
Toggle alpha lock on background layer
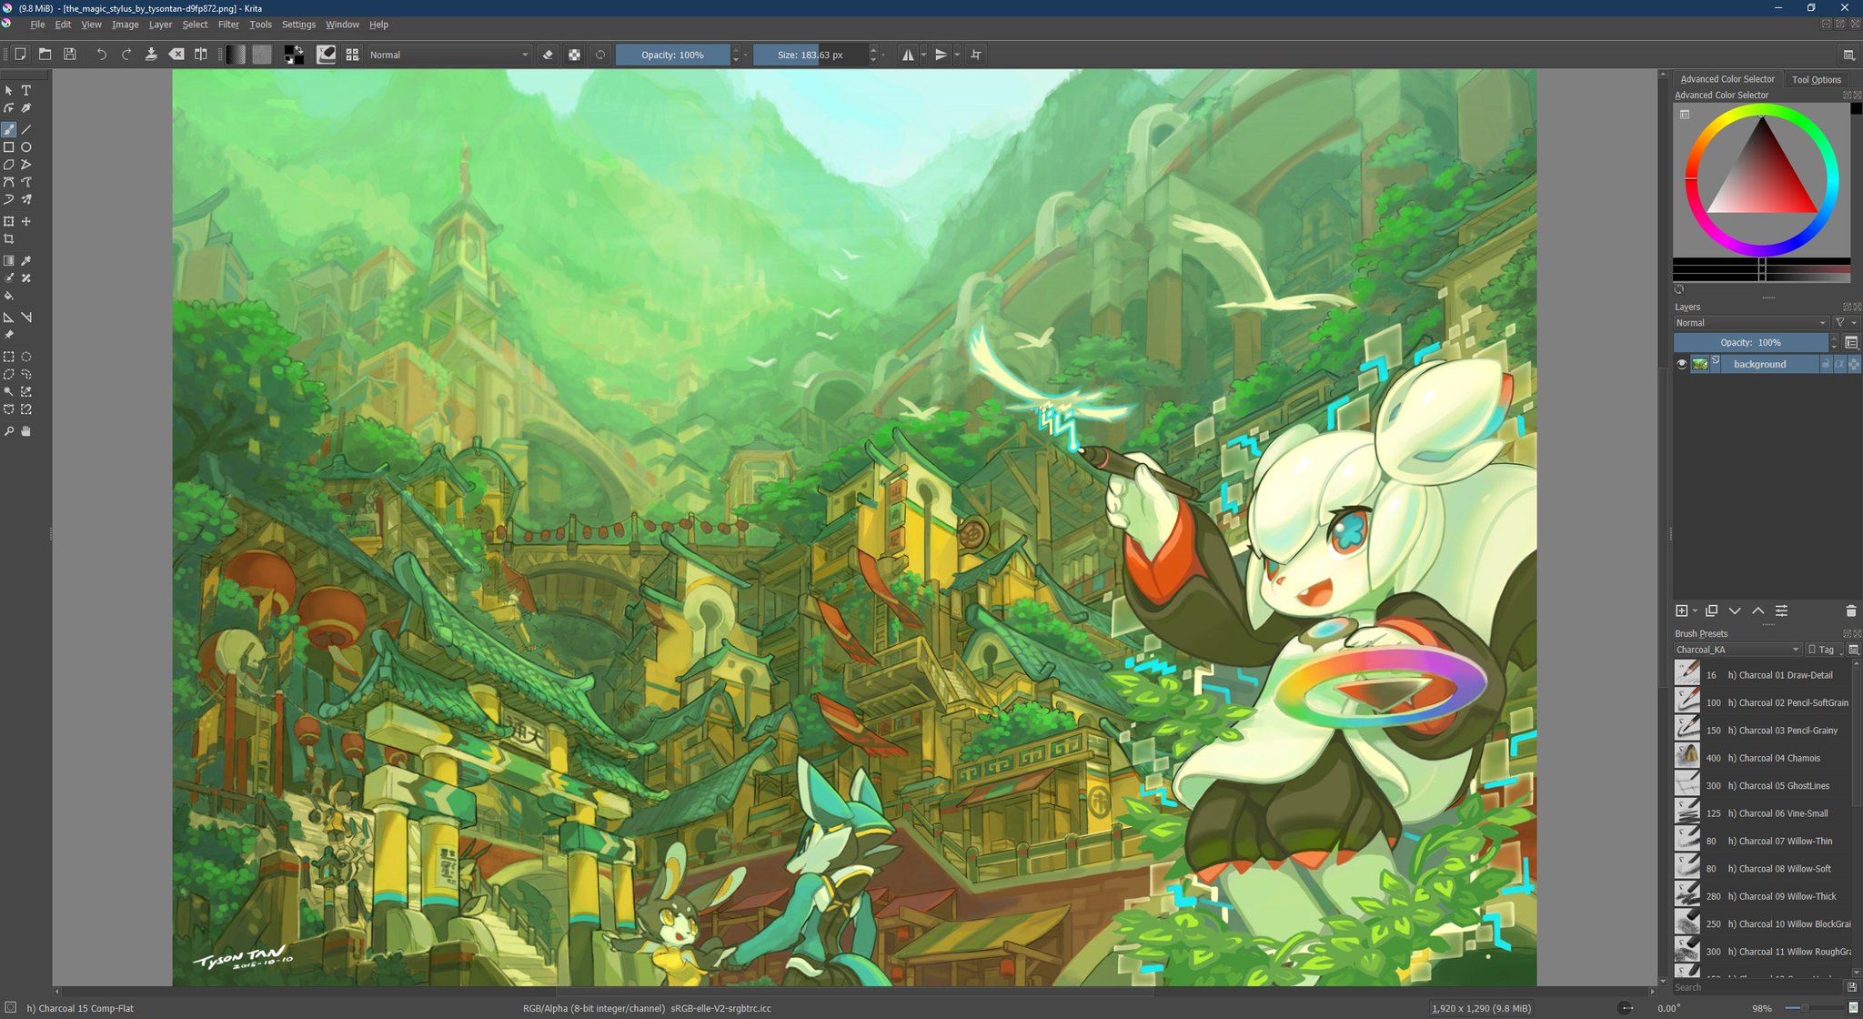coord(1839,364)
